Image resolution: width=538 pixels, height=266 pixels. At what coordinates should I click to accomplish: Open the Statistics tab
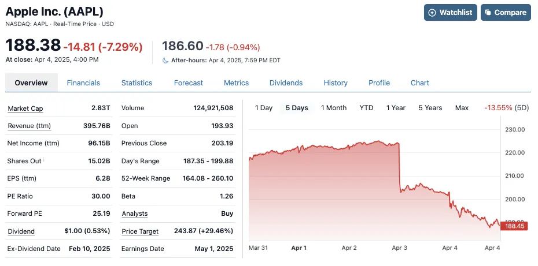(137, 83)
